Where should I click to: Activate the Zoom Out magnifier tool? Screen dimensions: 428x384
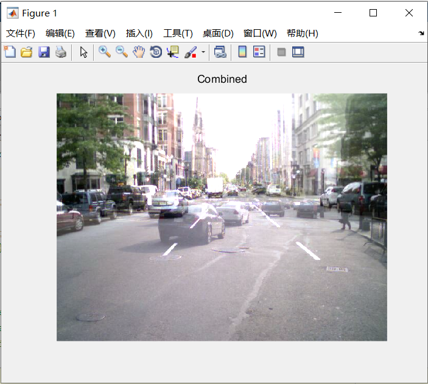tap(122, 52)
